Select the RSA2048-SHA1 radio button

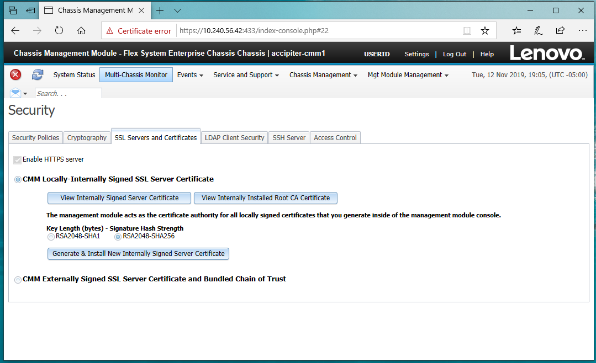[x=51, y=237]
